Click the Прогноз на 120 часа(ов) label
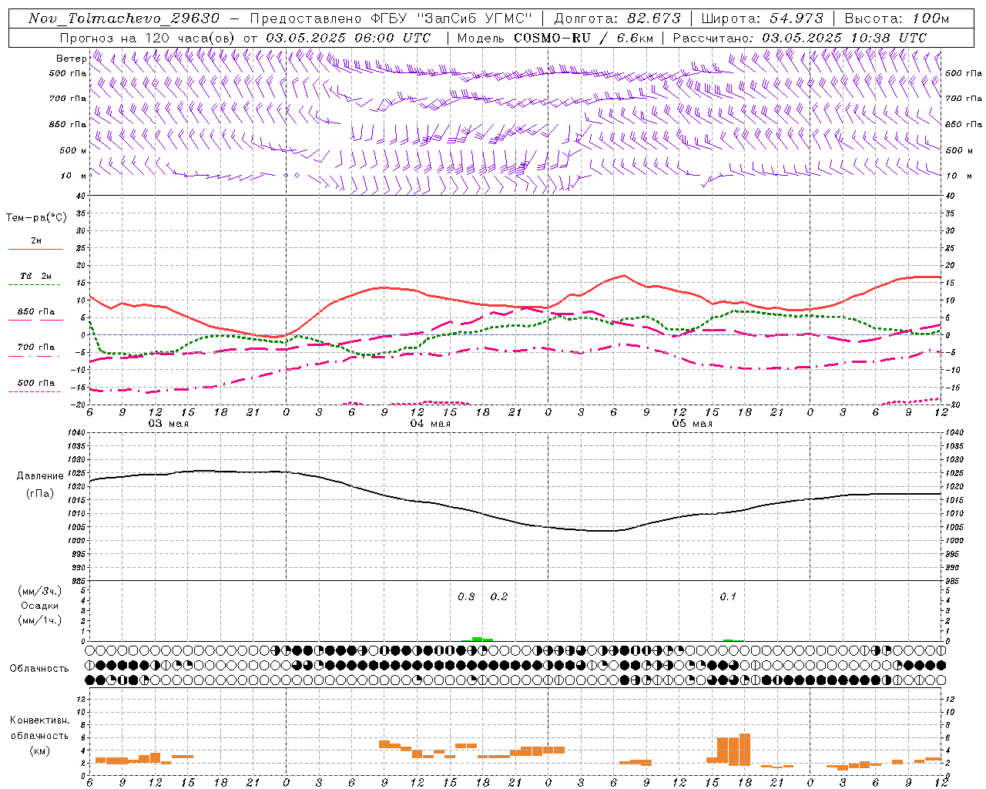The height and width of the screenshot is (789, 986). [149, 38]
